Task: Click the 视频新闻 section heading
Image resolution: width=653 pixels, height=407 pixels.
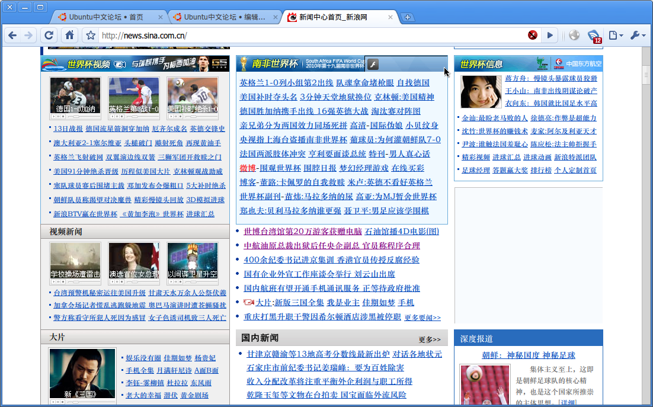Action: coord(66,232)
